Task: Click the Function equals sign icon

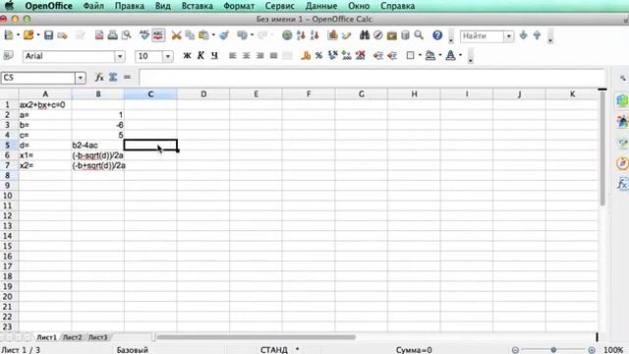Action: pos(127,77)
